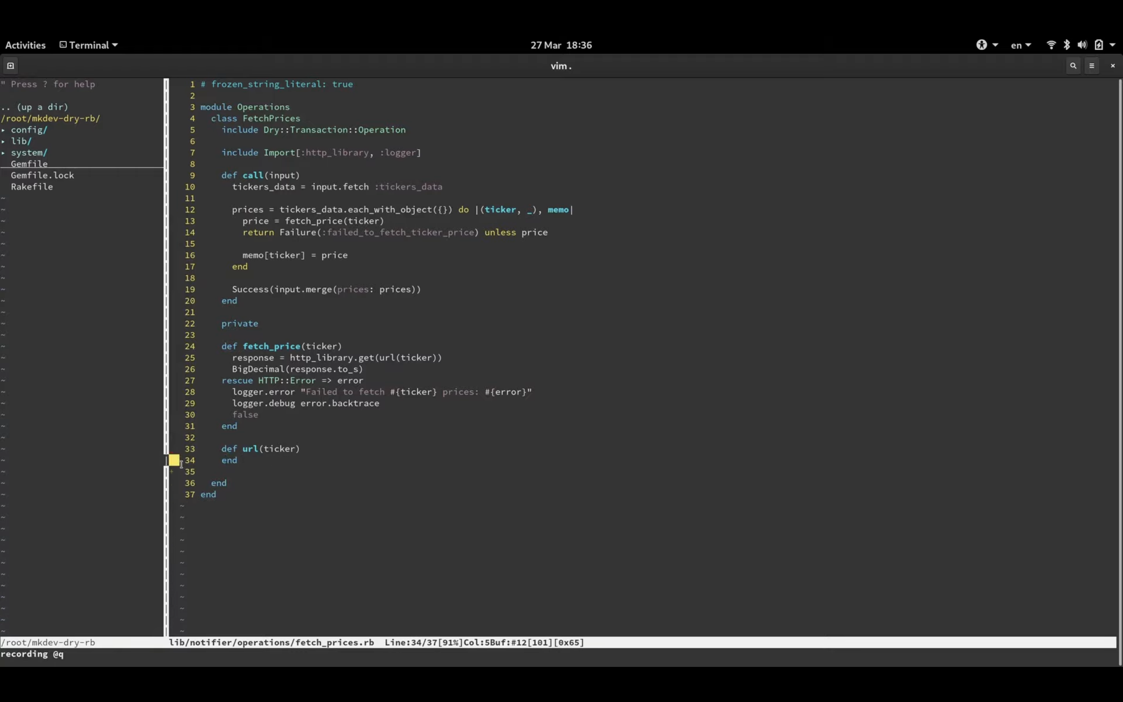This screenshot has width=1123, height=702.
Task: Click '# frozen_string_literal: true' comment
Action: pyautogui.click(x=277, y=84)
